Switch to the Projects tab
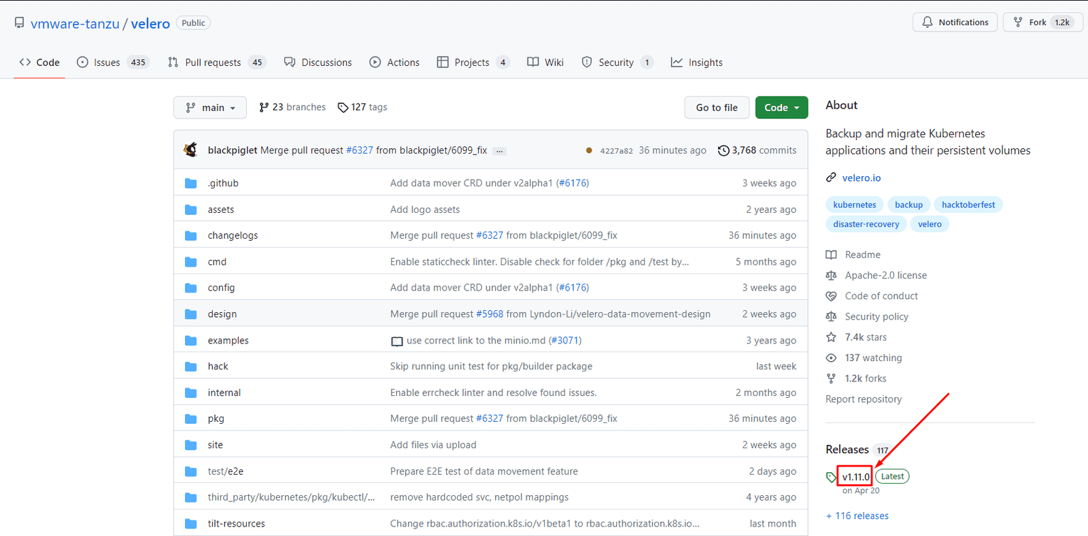Viewport: 1088px width, 536px height. [473, 63]
